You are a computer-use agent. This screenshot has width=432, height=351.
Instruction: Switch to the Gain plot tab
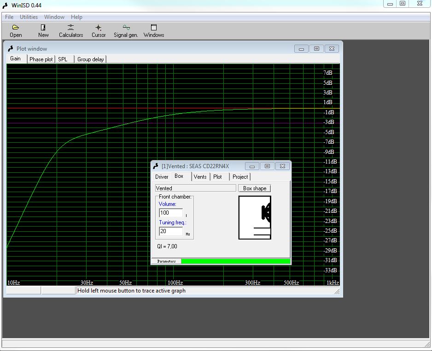(x=16, y=58)
